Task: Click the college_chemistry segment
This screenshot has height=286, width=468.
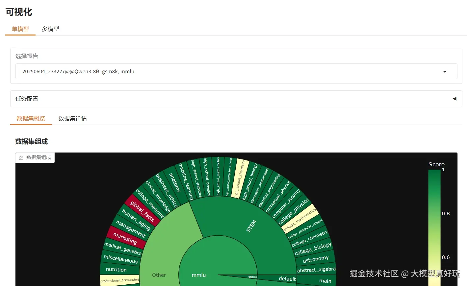Action: [309, 239]
